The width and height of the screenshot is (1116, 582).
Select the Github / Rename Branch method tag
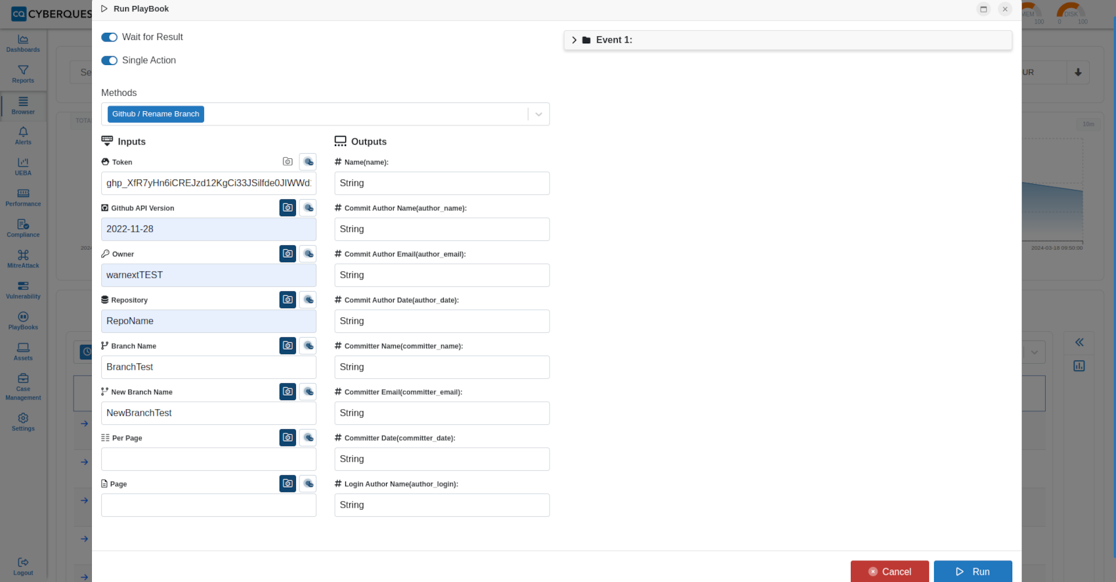156,114
